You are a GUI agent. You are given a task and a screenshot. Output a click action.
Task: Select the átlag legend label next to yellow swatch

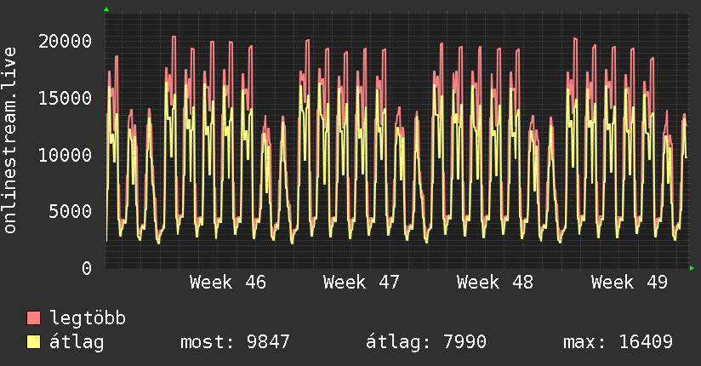[77, 342]
